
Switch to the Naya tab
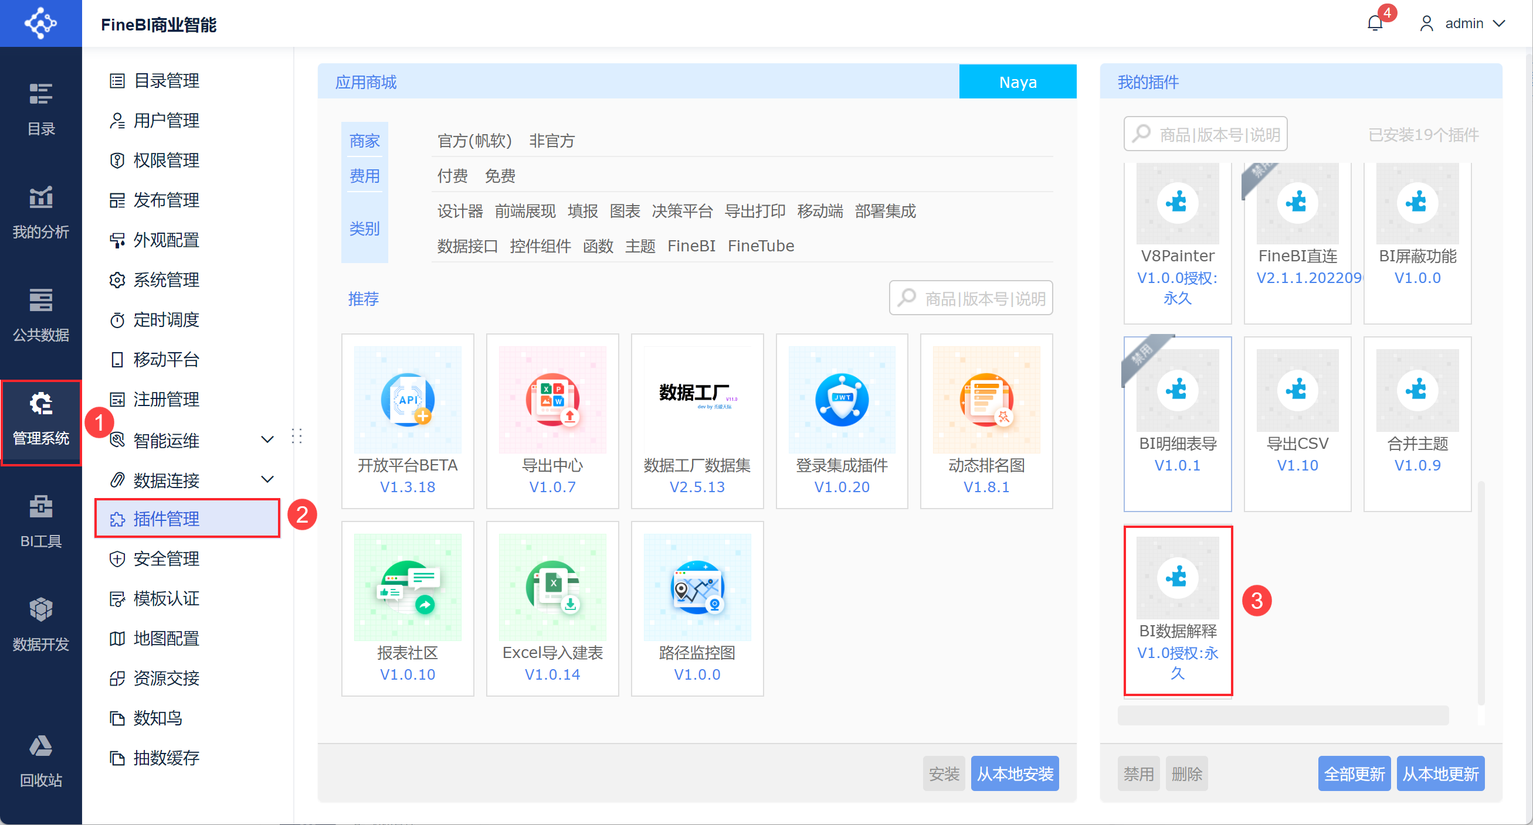click(x=1017, y=82)
